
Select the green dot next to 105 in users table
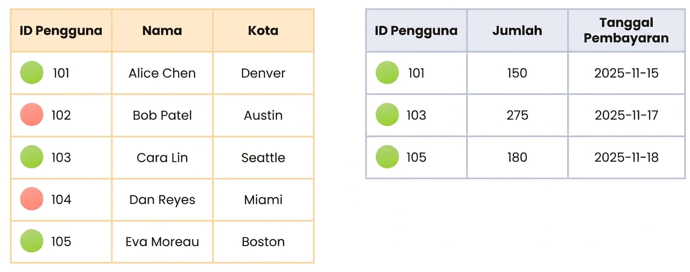(32, 241)
